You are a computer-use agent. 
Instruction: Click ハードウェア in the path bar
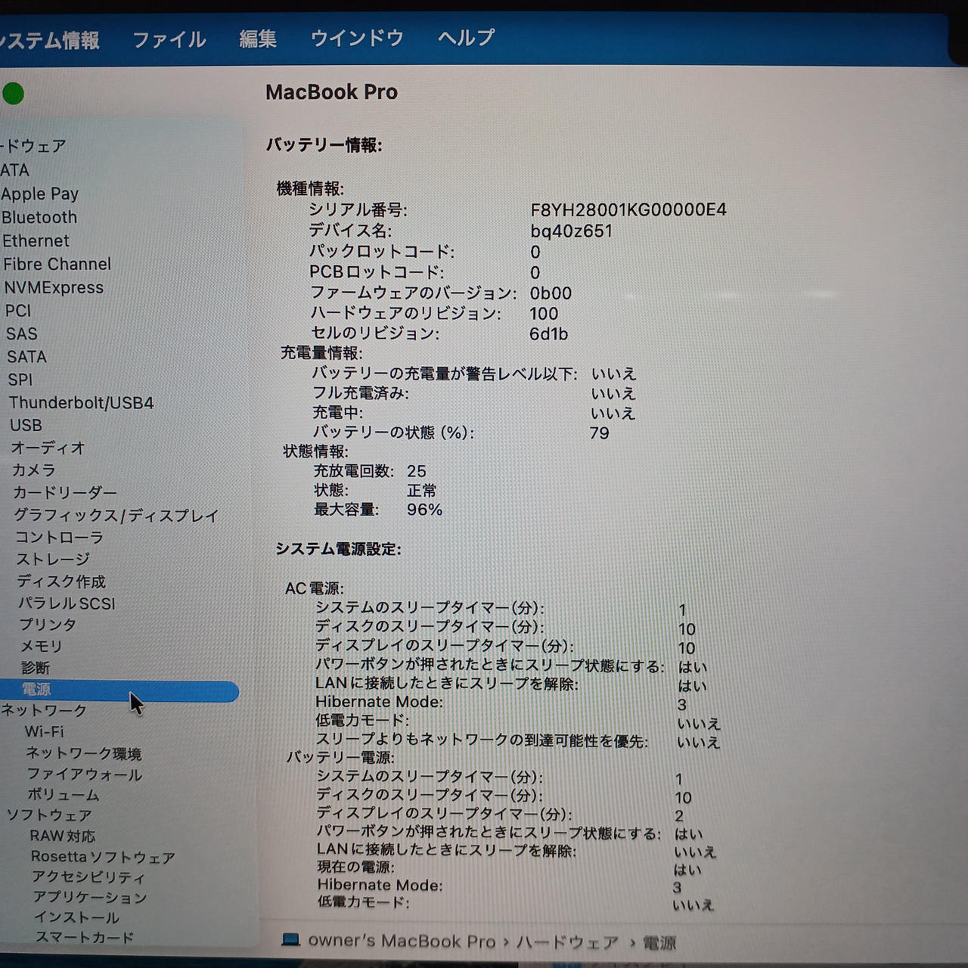click(x=567, y=942)
